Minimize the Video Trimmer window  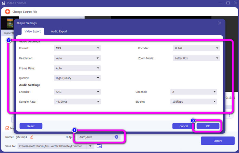[220, 3]
